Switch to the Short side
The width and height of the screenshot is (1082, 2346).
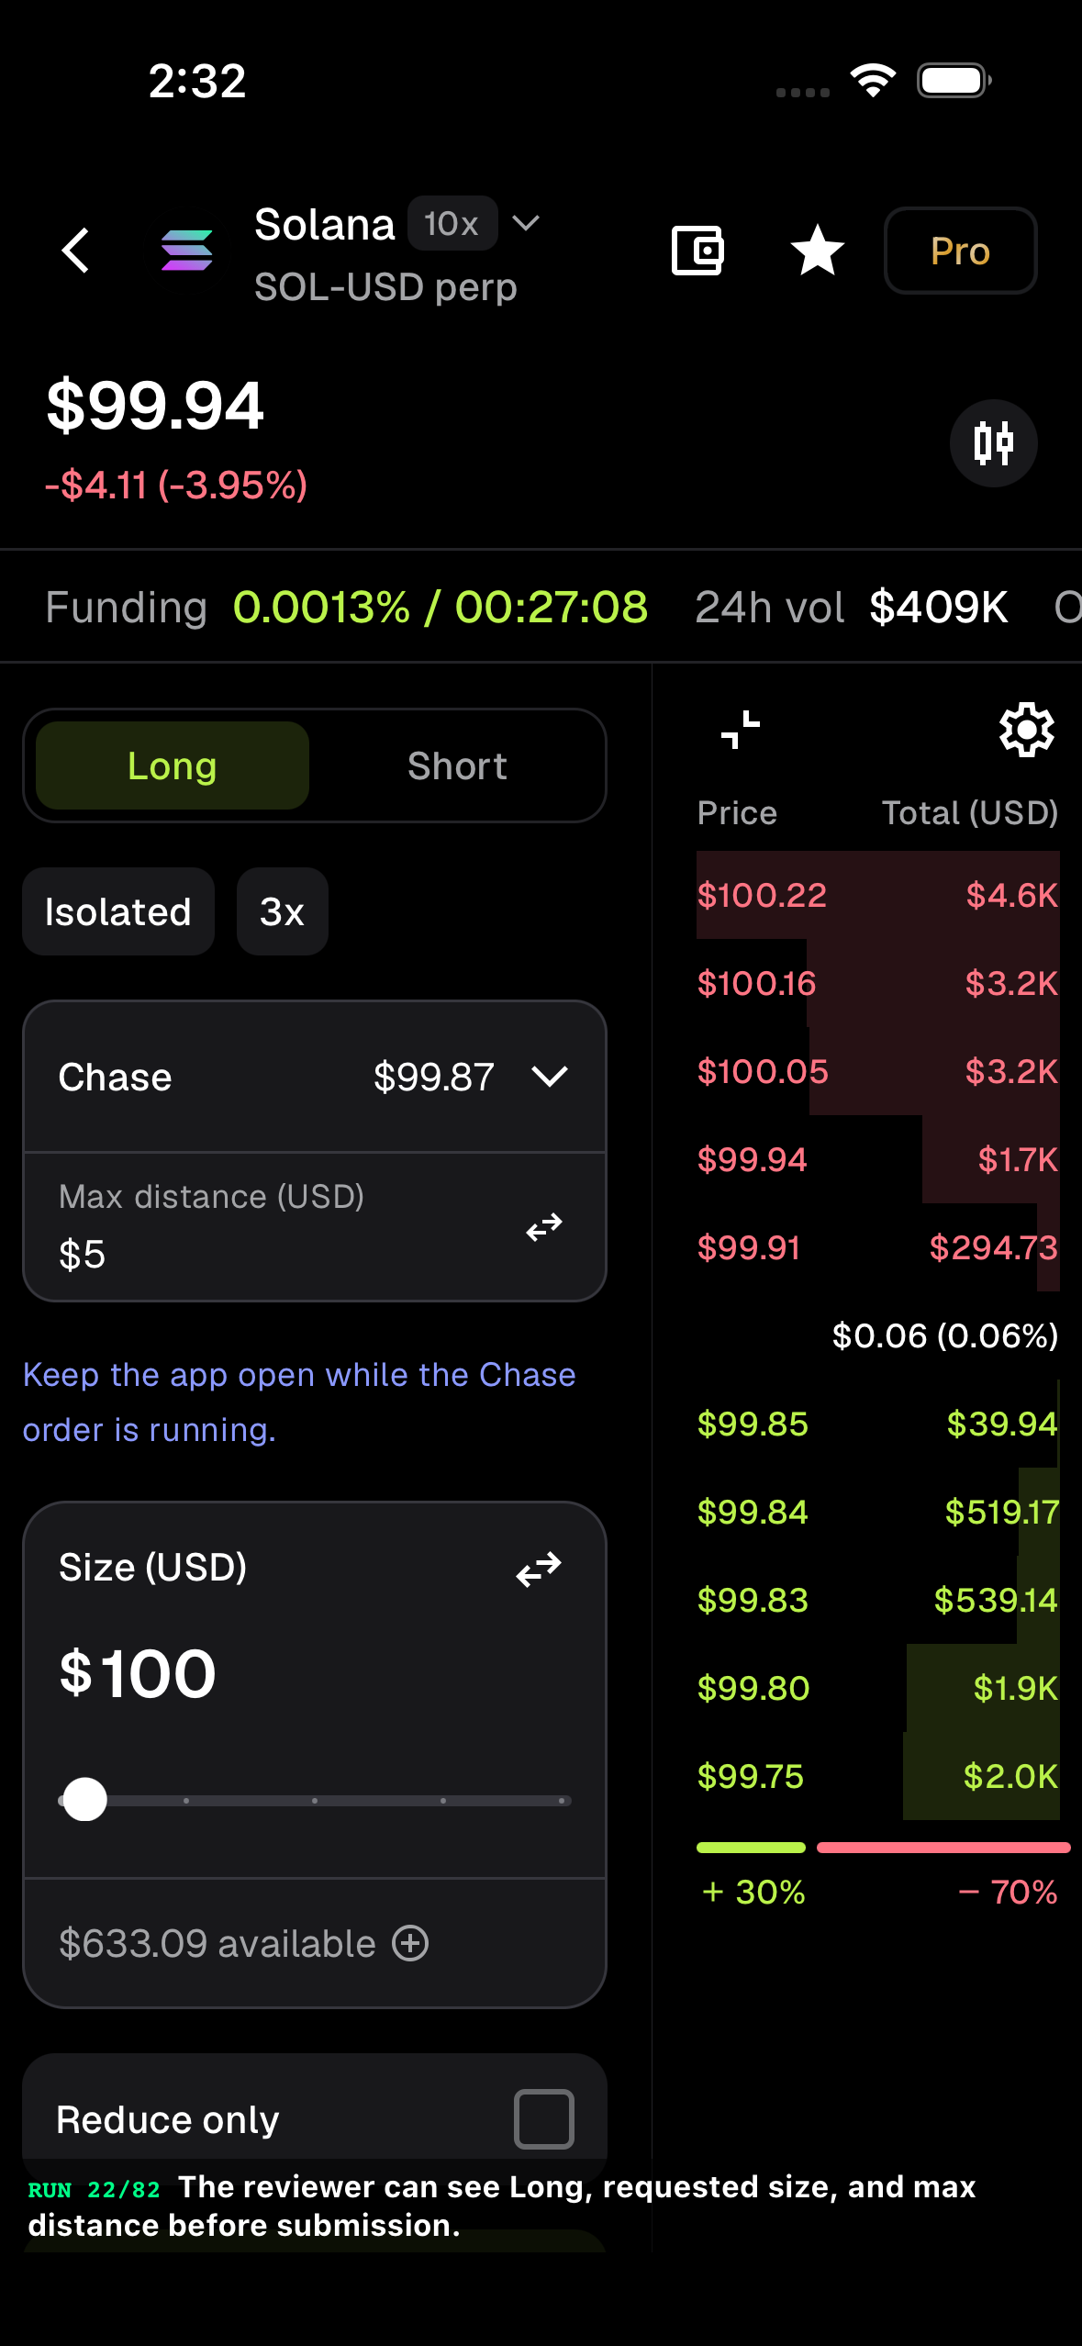457,765
